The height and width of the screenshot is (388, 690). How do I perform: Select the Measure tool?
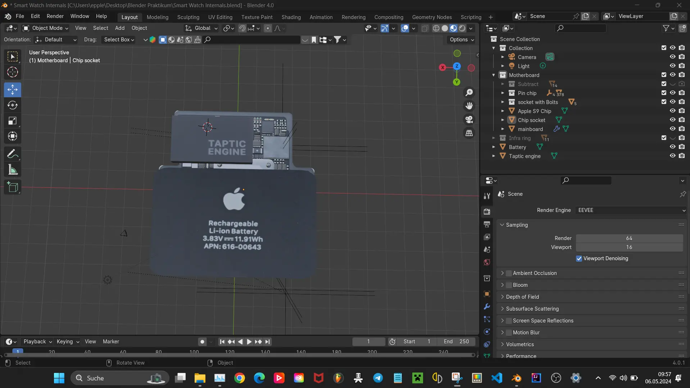pyautogui.click(x=13, y=170)
